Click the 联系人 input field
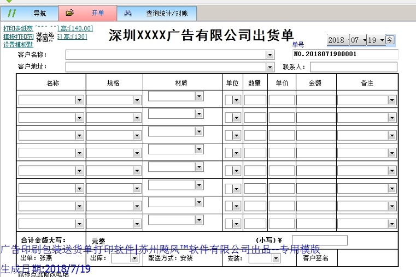The width and height of the screenshot is (416, 277). (354, 67)
